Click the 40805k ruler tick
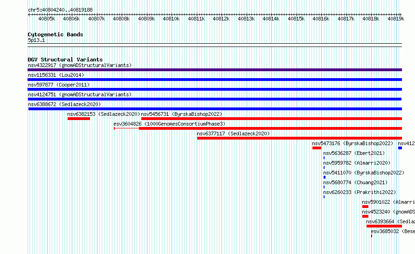 (x=47, y=19)
